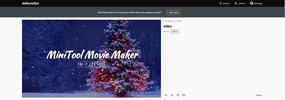The image size is (285, 100).
Task: Click the video title 'video'
Action: pyautogui.click(x=167, y=26)
